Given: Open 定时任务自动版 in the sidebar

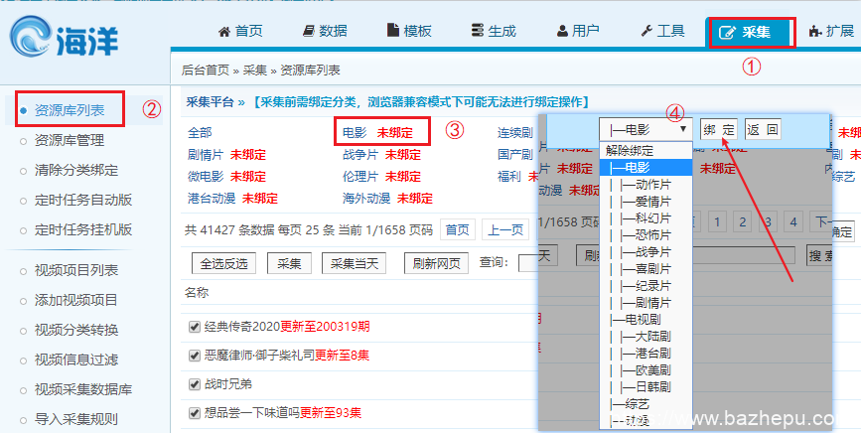Looking at the screenshot, I should 83,199.
